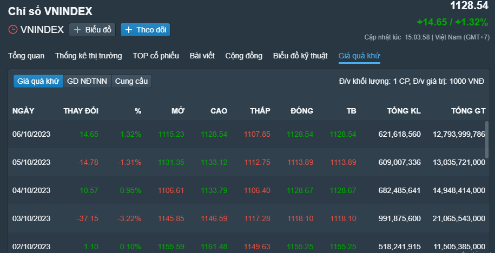Click the table's vertical scrollbar thumb
Viewport: 495px width, 253px height.
[x=487, y=139]
